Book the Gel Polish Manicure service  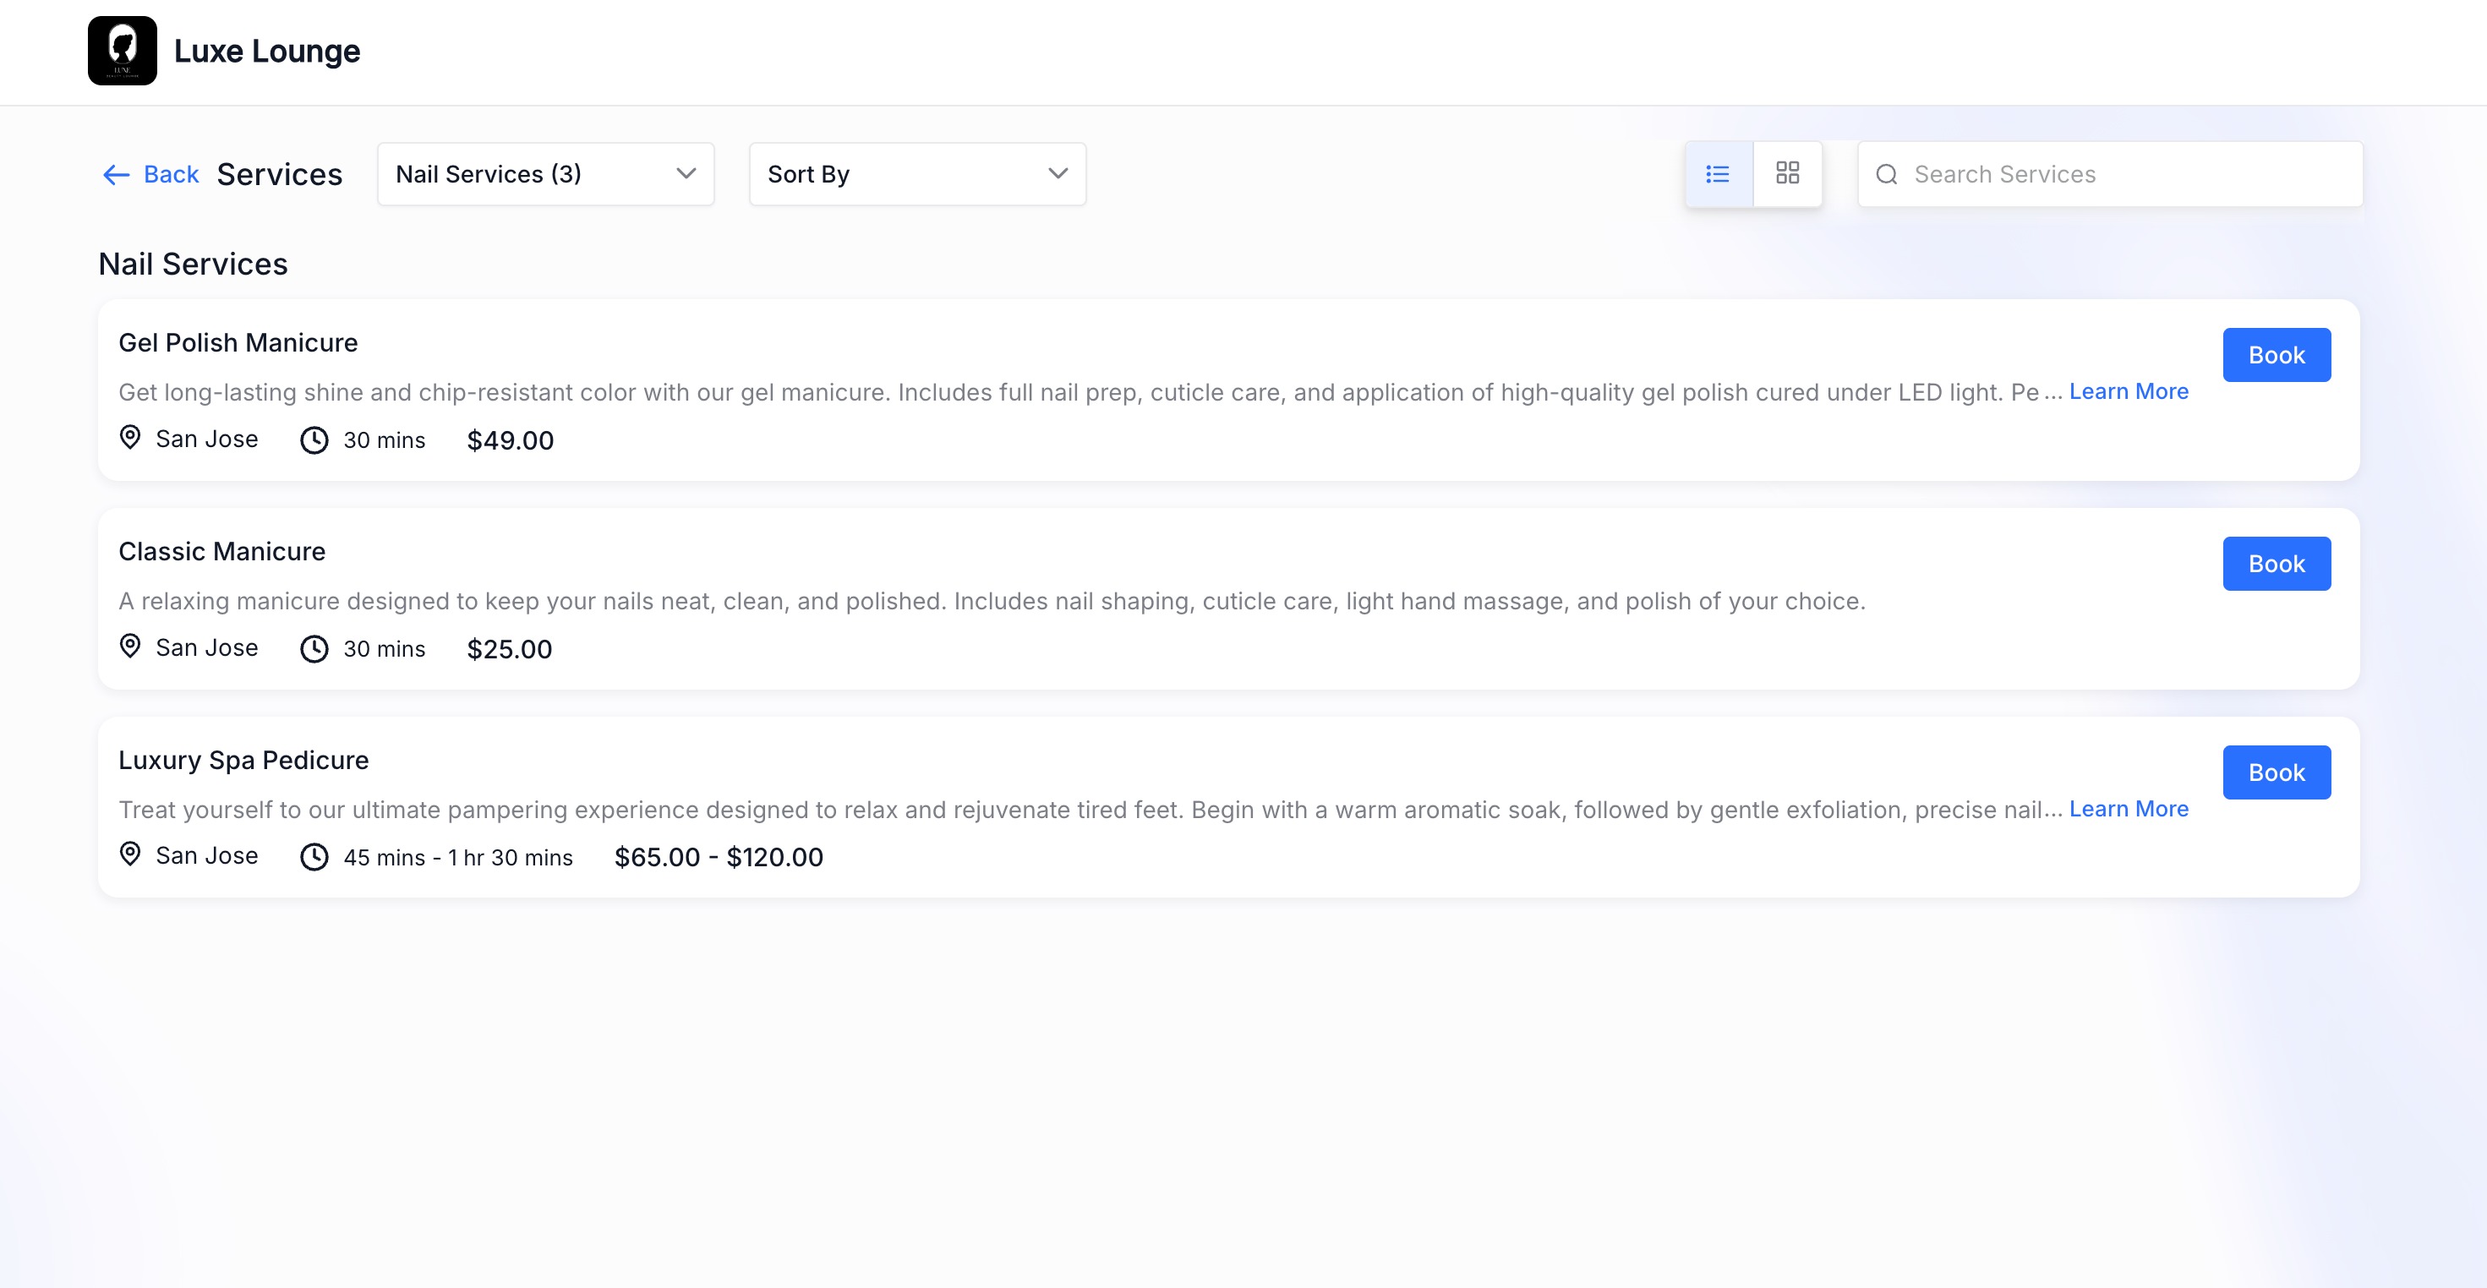2276,355
